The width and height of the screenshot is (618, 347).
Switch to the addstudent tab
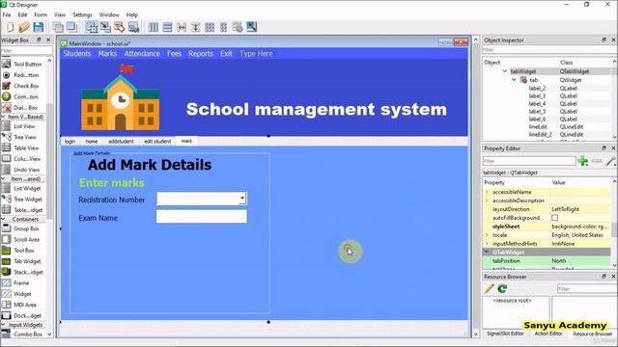coord(121,142)
